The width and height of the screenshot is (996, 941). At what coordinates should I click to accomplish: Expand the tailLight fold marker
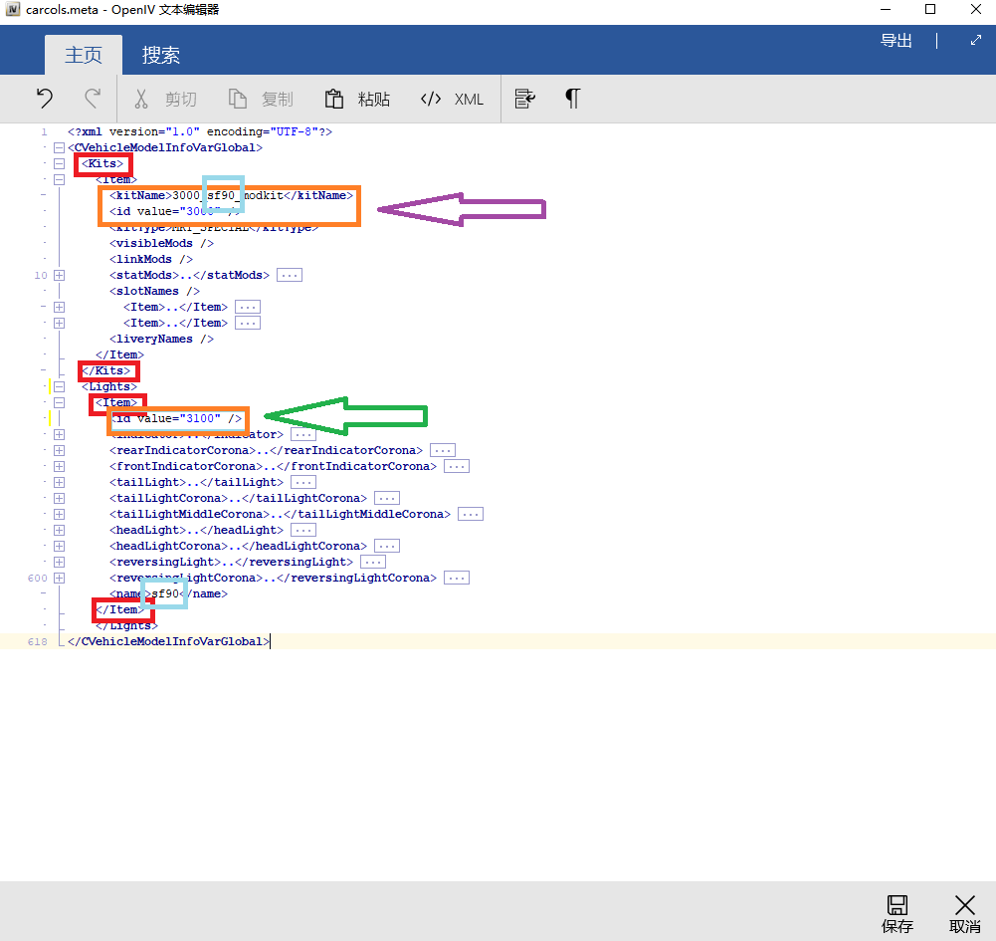click(x=59, y=482)
